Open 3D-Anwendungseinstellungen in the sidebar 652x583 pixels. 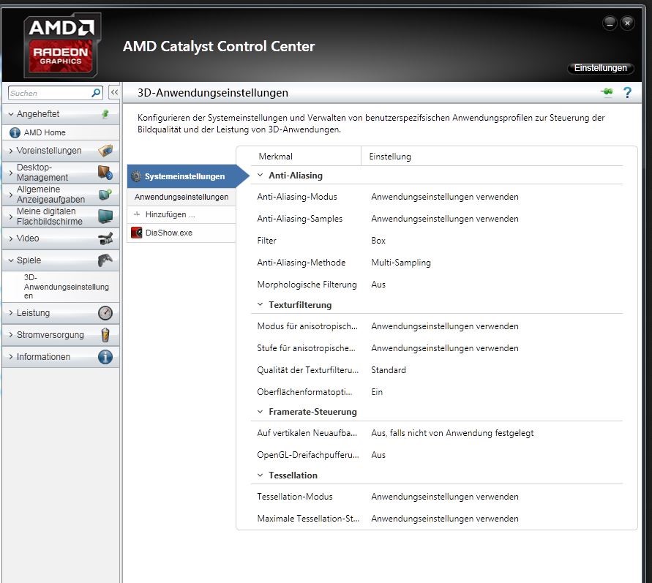pos(66,287)
